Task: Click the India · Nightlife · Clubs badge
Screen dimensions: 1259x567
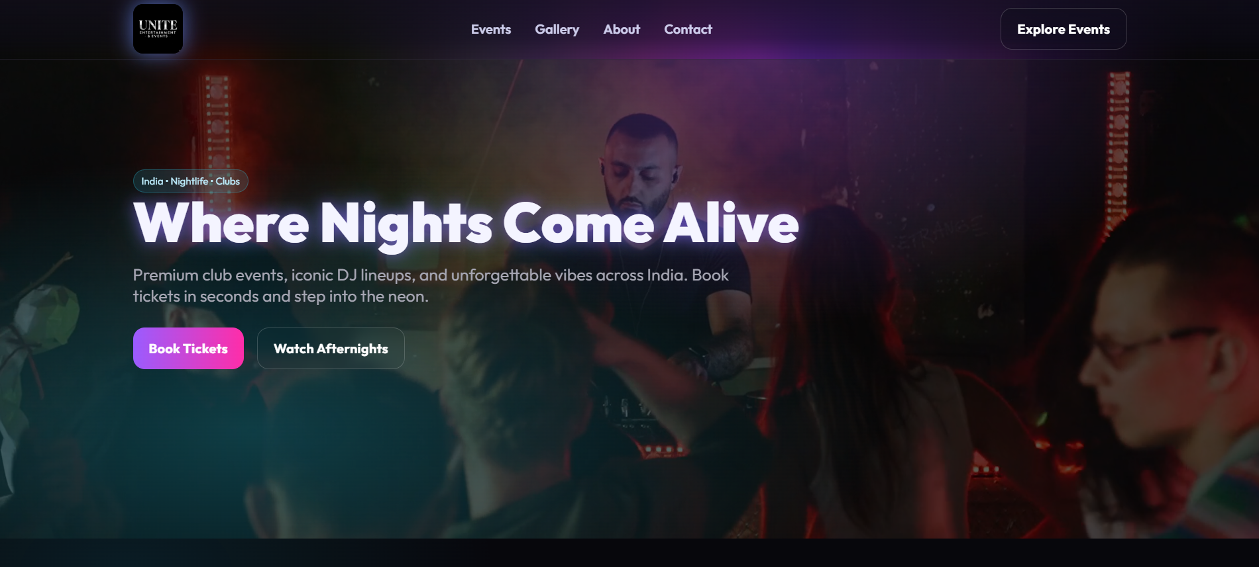Action: click(x=191, y=181)
